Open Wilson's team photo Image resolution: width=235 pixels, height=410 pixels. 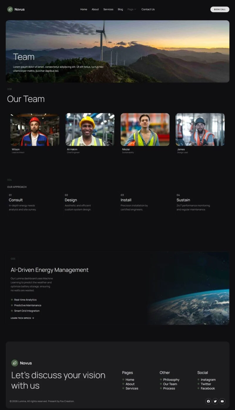(35, 129)
